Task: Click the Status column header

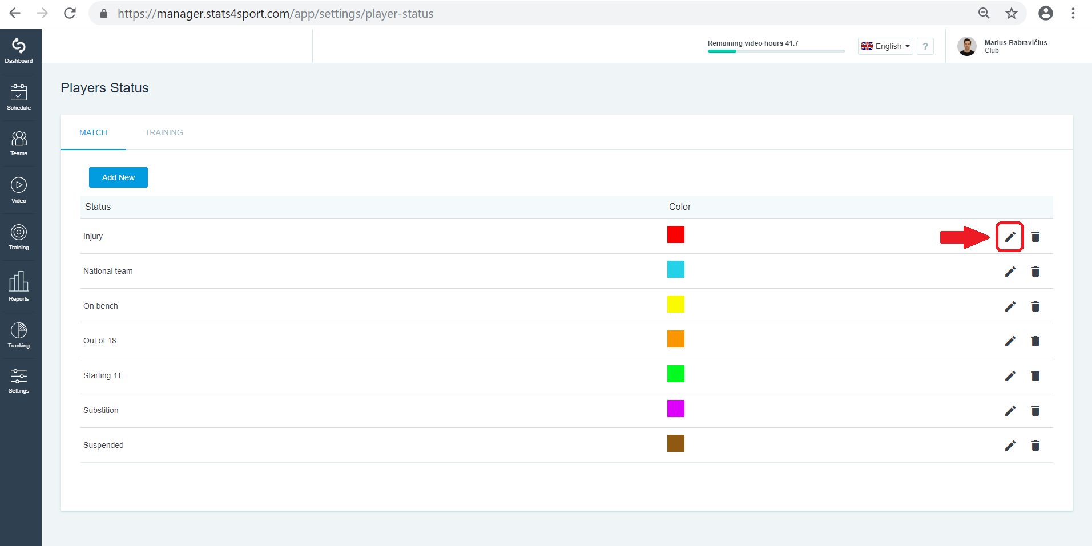Action: (x=98, y=207)
